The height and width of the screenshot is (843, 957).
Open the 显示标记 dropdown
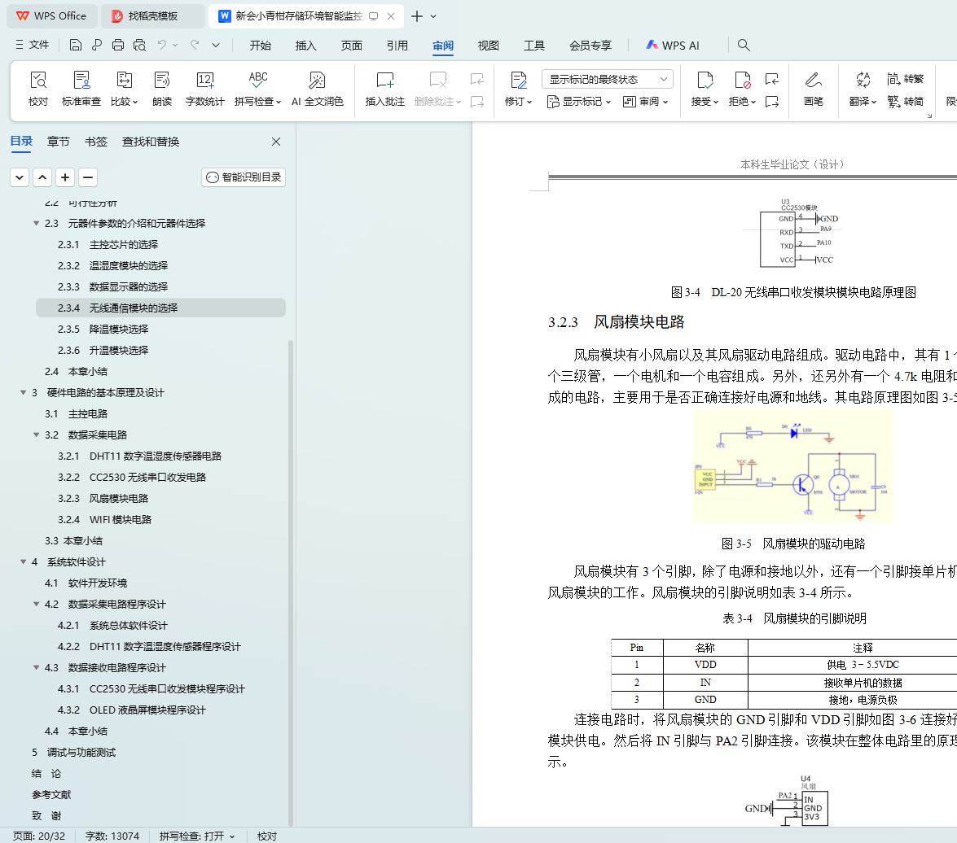pos(579,102)
